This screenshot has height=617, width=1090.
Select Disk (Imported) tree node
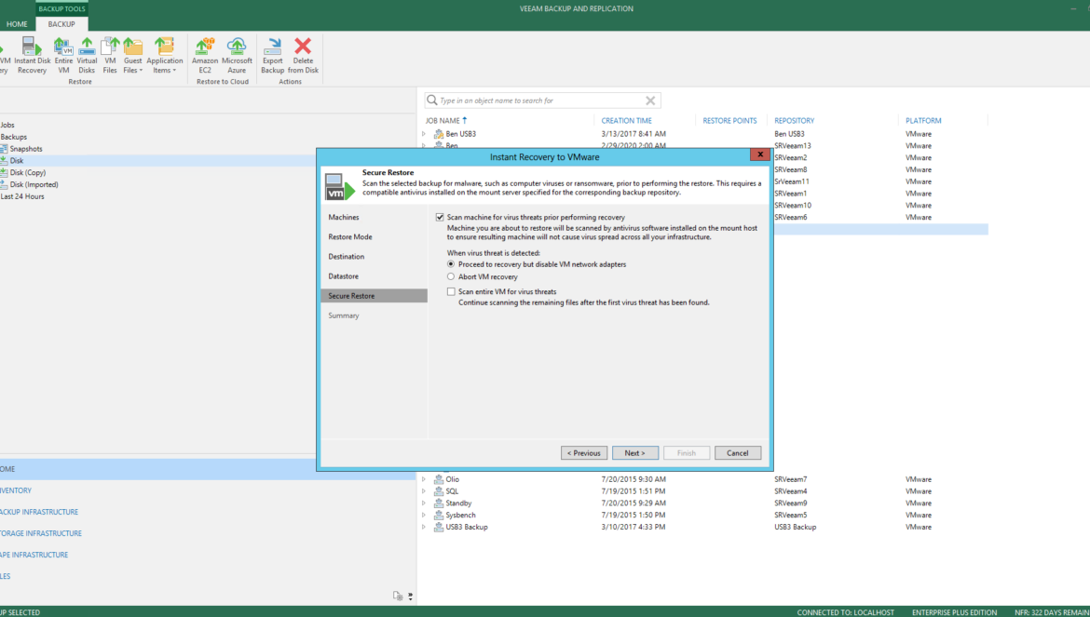[x=34, y=184]
